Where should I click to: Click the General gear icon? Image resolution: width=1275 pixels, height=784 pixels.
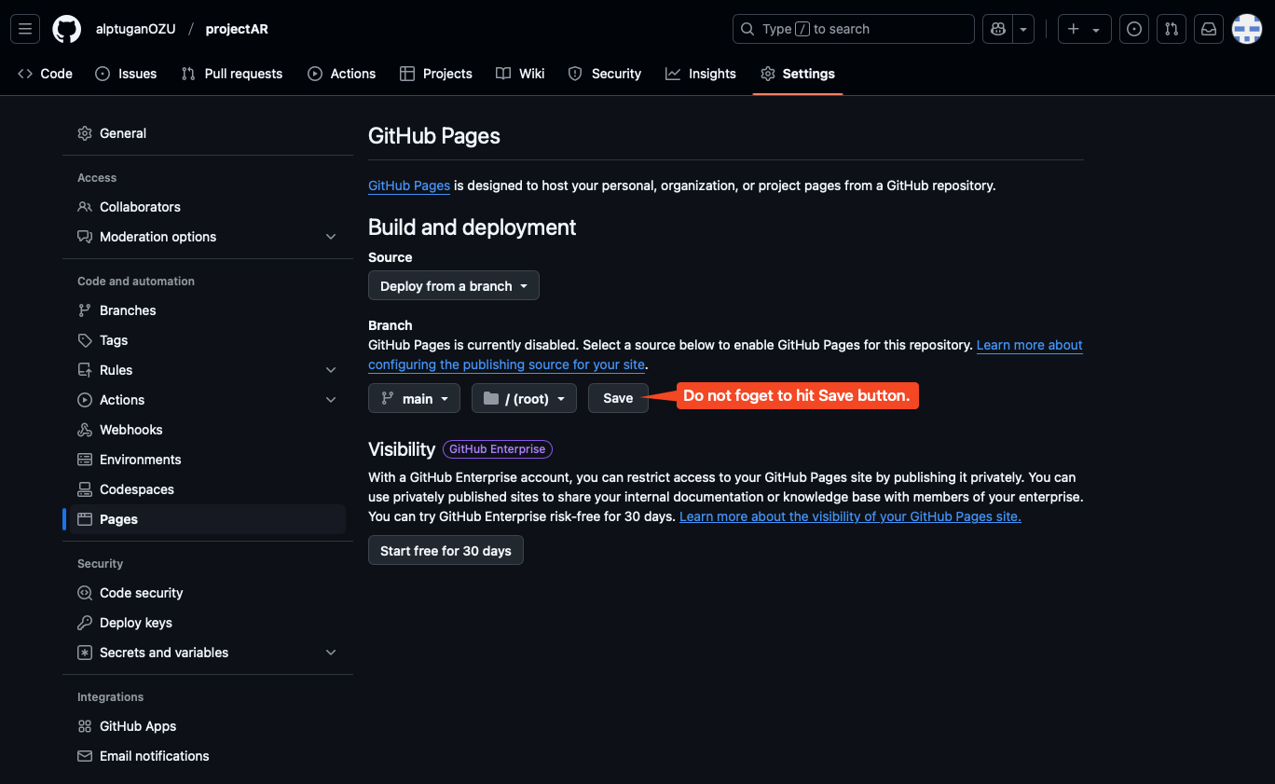click(x=85, y=133)
